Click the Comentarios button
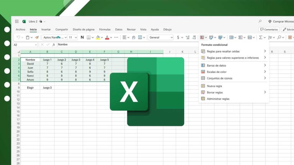The height and width of the screenshot is (165, 294). [x=269, y=29]
